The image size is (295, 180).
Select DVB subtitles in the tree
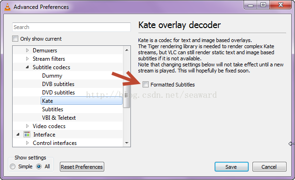[58, 84]
